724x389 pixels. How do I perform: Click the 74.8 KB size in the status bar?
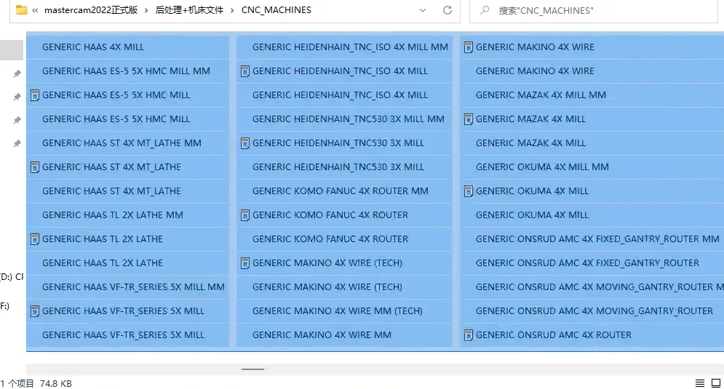(56, 383)
